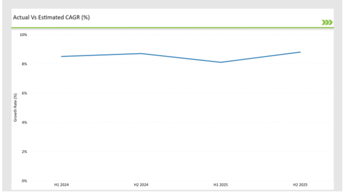The width and height of the screenshot is (345, 194).
Task: Select the H2 2024 axis label
Action: (141, 185)
